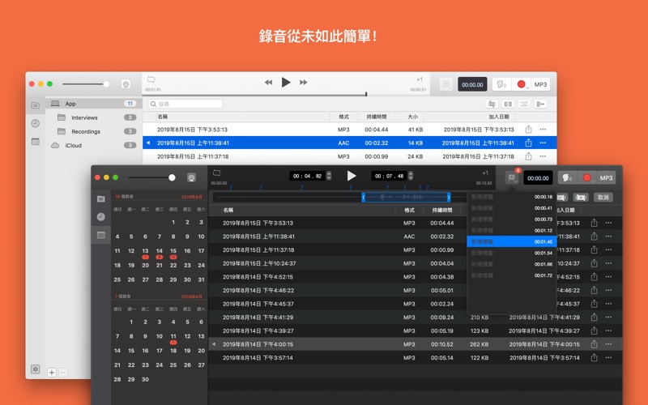648x405 pixels.
Task: Share the 下午3:53:13 recording in the light window
Action: click(529, 130)
